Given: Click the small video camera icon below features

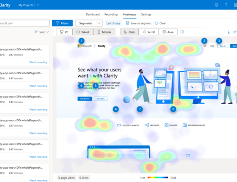Looking at the screenshot, I should click(x=188, y=155).
